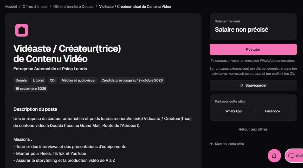Select the Douala tag
The image size is (303, 168).
point(21,80)
